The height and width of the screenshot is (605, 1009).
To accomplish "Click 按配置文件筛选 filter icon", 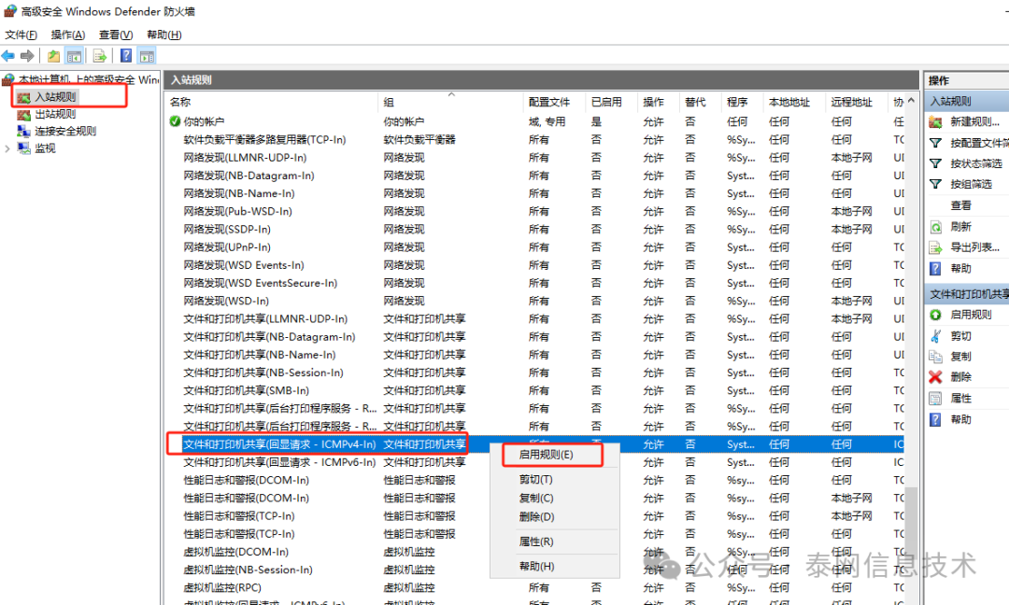I will (935, 143).
